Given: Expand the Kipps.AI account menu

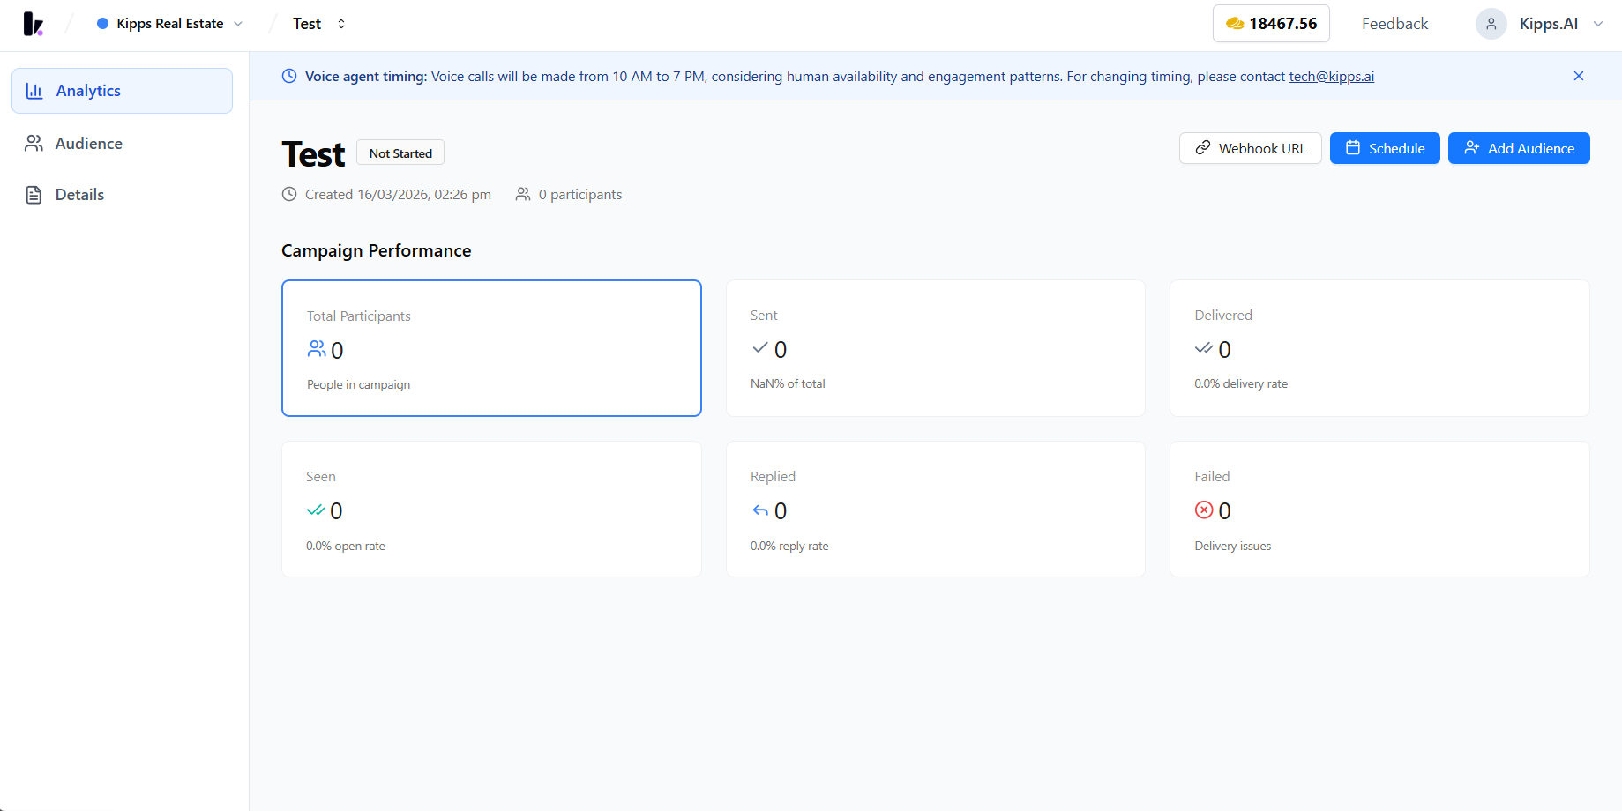Looking at the screenshot, I should click(1540, 24).
